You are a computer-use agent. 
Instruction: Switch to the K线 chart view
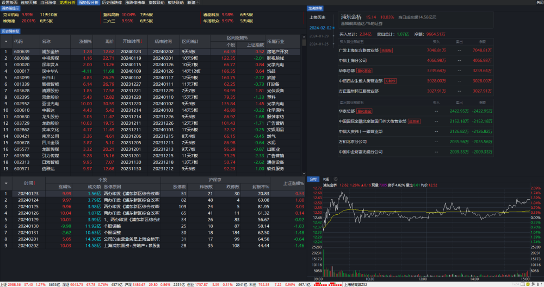[x=326, y=180]
